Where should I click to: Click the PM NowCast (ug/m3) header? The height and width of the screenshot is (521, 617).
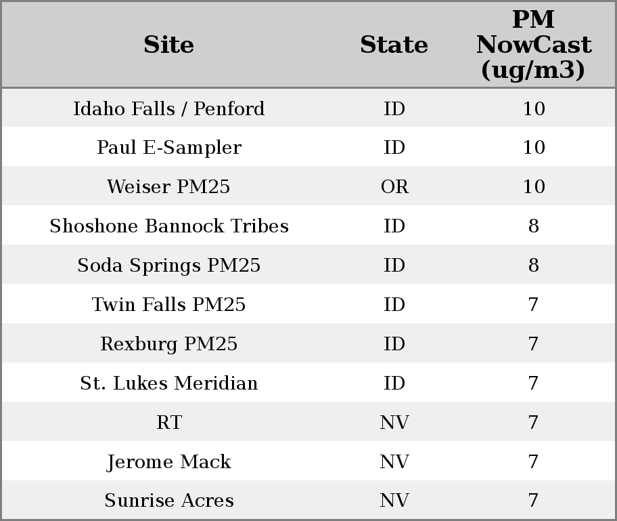pos(533,45)
